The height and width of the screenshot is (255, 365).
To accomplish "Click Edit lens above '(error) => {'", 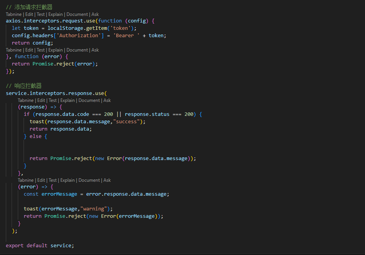I will [41, 181].
